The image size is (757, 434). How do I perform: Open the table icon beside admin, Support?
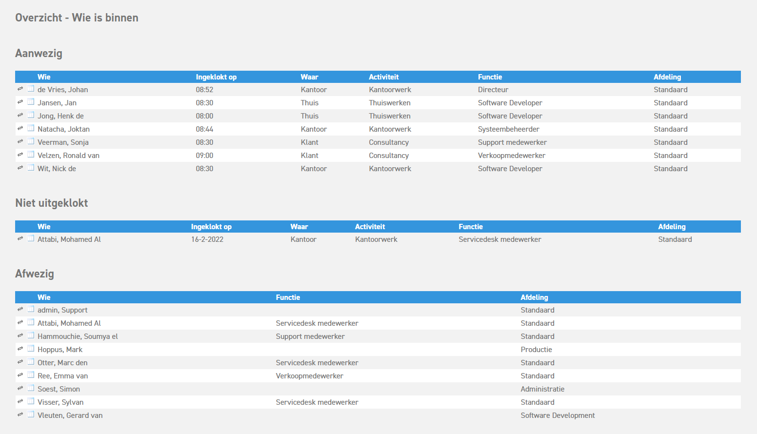point(31,309)
